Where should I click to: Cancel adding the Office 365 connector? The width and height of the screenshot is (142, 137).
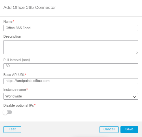[x=109, y=129]
